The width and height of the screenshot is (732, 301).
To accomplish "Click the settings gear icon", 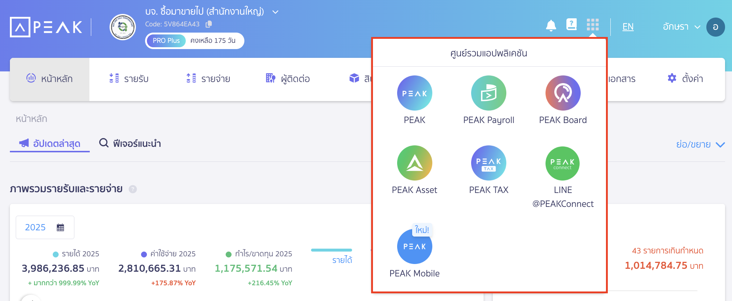I will click(672, 78).
